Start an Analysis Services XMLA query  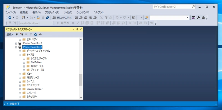pyautogui.click(x=90, y=18)
